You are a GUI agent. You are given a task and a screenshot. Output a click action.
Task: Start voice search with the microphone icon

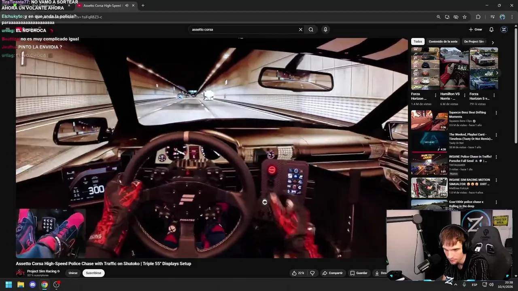[x=325, y=30]
